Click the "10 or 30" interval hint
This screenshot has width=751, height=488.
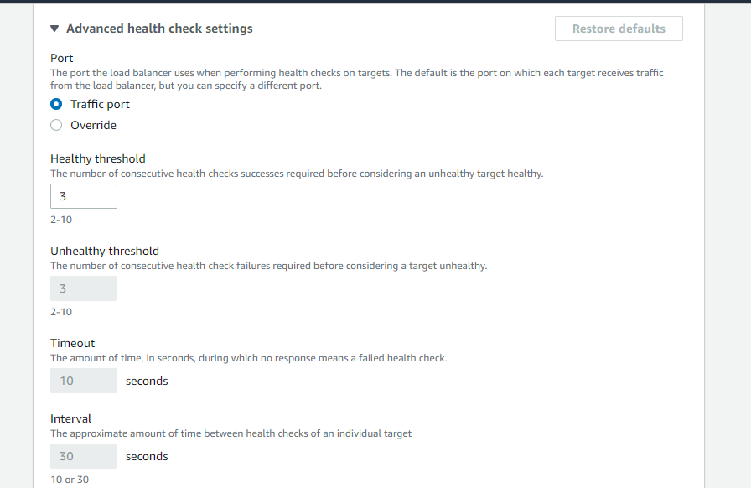pos(70,480)
